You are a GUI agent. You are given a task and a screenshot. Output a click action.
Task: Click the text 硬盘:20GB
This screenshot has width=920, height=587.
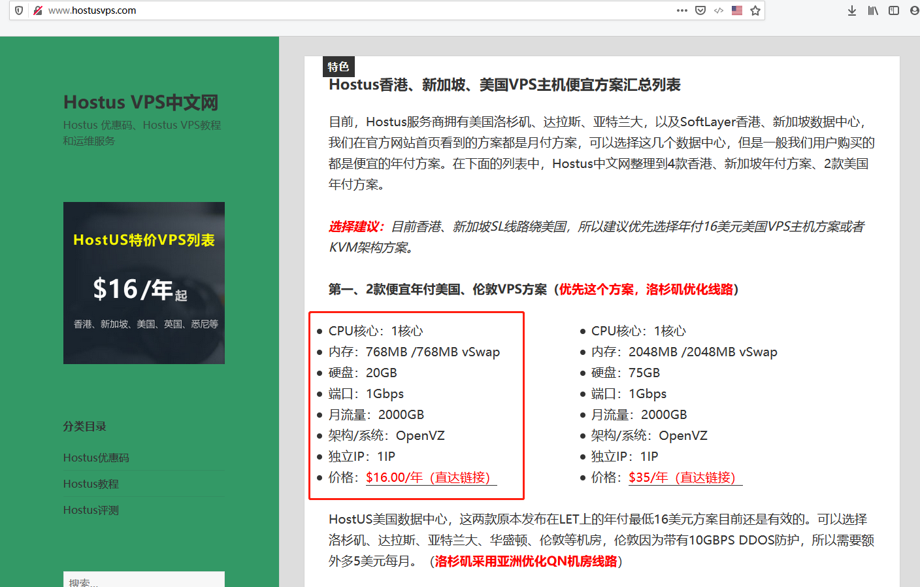tap(363, 373)
